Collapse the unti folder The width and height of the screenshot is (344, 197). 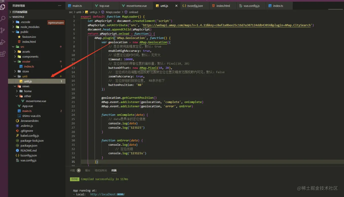pyautogui.click(x=25, y=76)
